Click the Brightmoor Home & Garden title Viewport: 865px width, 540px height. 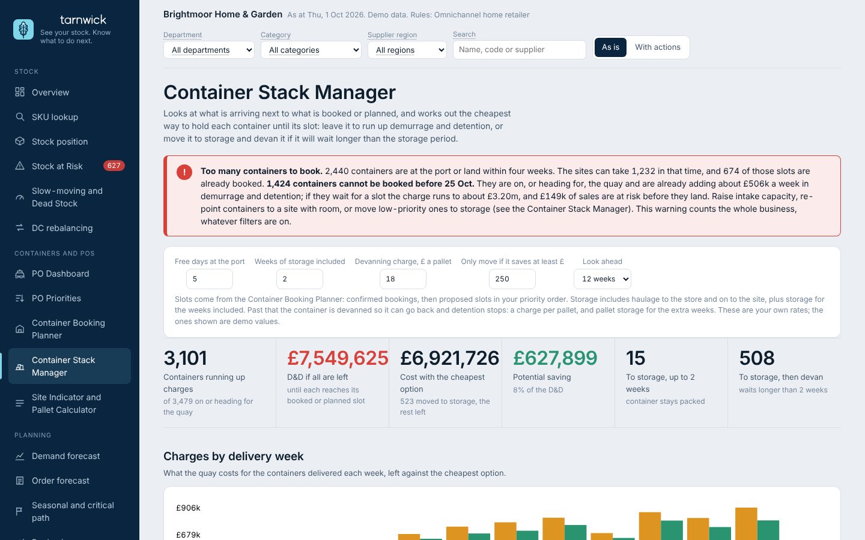coord(223,14)
